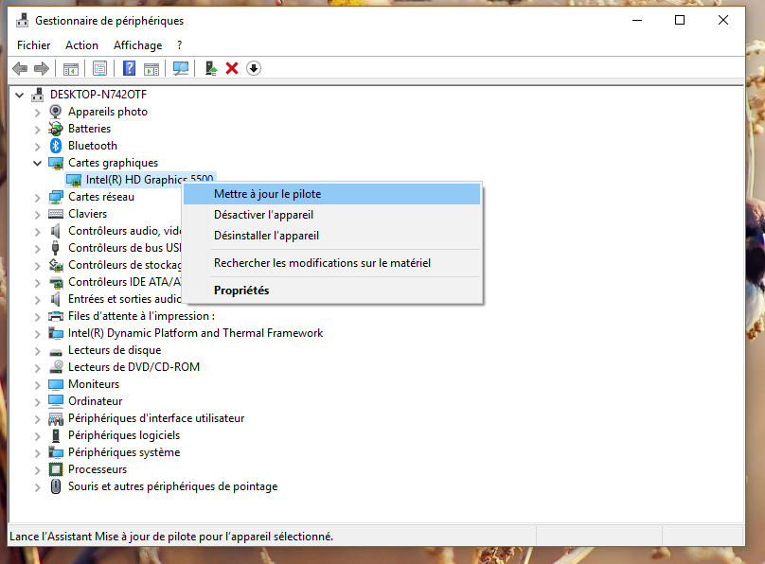Expand the Appareils photo category
Viewport: 765px width, 564px height.
[38, 112]
